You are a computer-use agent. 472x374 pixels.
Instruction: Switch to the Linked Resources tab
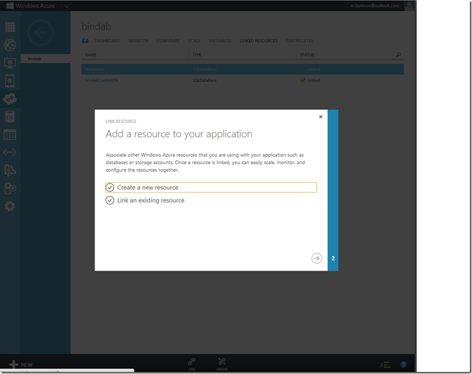pos(258,41)
